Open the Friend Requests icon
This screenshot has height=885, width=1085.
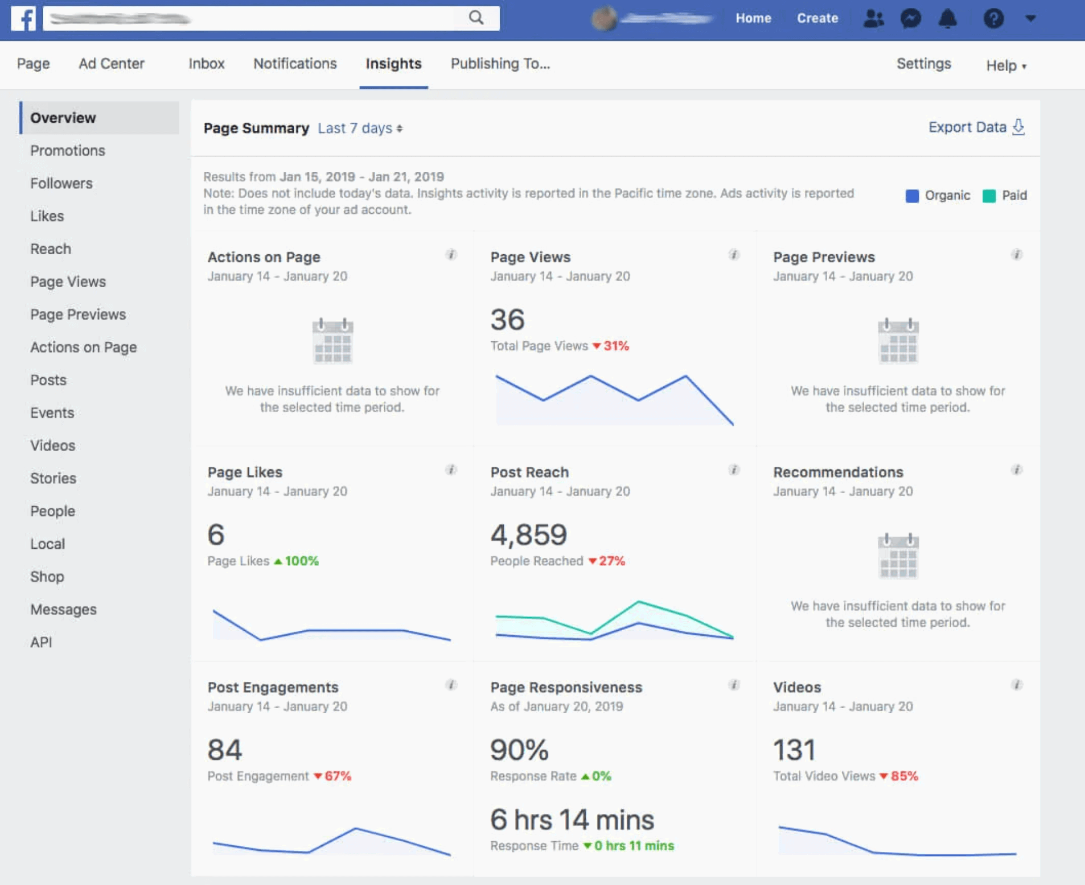click(x=873, y=18)
